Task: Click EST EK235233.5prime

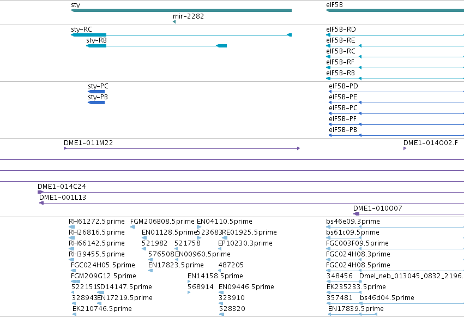Action: click(x=356, y=288)
